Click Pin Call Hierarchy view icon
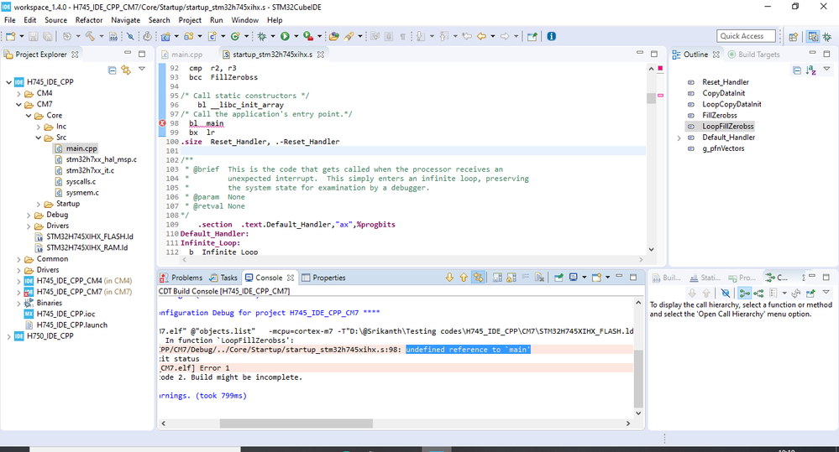Screen dimensions: 839x452 point(810,293)
